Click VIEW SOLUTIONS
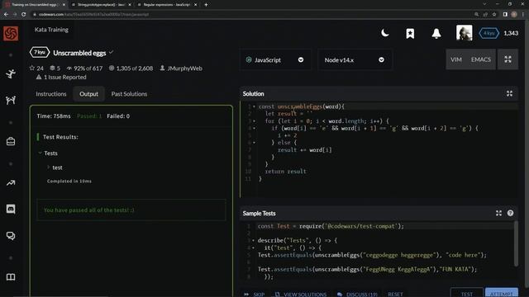 point(301,294)
